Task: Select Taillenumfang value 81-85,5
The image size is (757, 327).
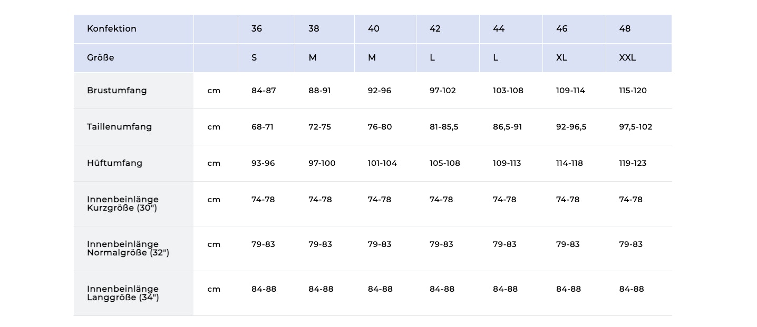Action: coord(444,126)
